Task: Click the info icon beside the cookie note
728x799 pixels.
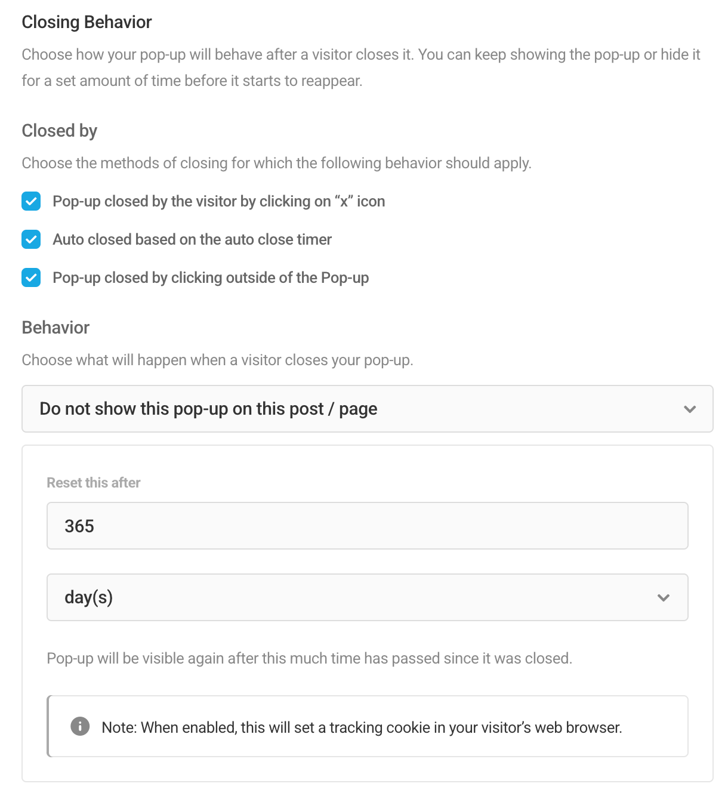Action: coord(80,726)
